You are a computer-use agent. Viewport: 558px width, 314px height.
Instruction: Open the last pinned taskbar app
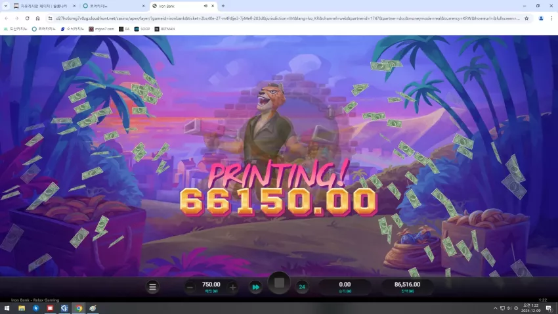[93, 308]
